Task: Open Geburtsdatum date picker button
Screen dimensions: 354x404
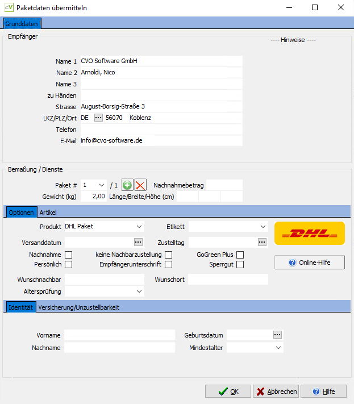Action: point(277,335)
